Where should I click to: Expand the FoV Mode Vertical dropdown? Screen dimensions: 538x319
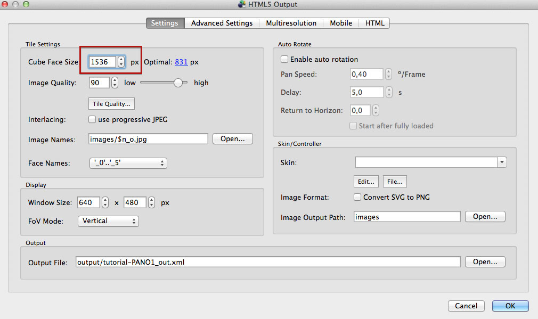108,221
